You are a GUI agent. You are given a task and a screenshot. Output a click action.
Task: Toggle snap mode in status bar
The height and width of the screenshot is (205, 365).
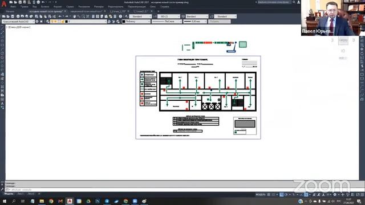click(274, 195)
